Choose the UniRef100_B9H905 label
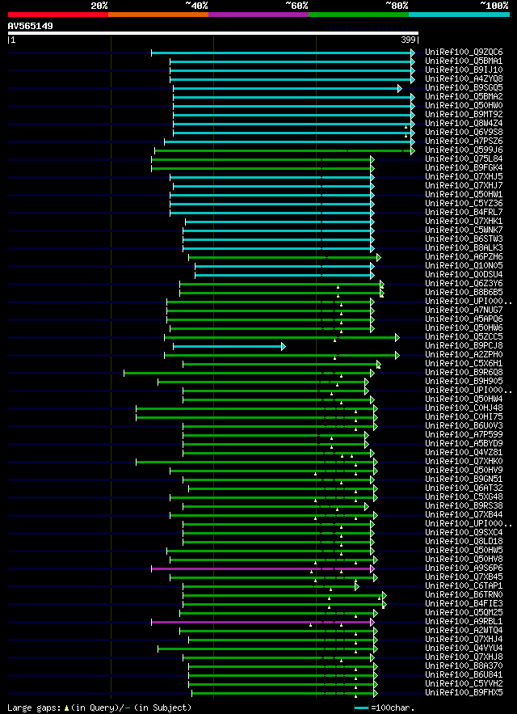517x714 pixels. (x=464, y=382)
